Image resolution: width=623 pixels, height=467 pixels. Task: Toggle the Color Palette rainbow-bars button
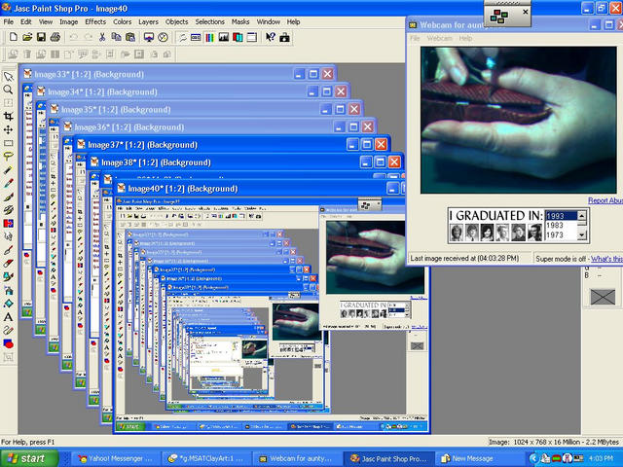(x=210, y=37)
